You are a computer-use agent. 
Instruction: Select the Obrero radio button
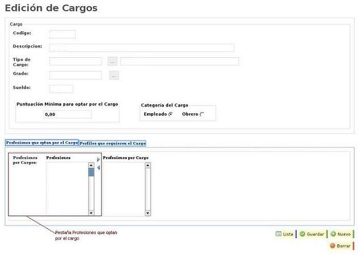[x=202, y=114]
